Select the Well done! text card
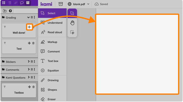 coord(19,31)
